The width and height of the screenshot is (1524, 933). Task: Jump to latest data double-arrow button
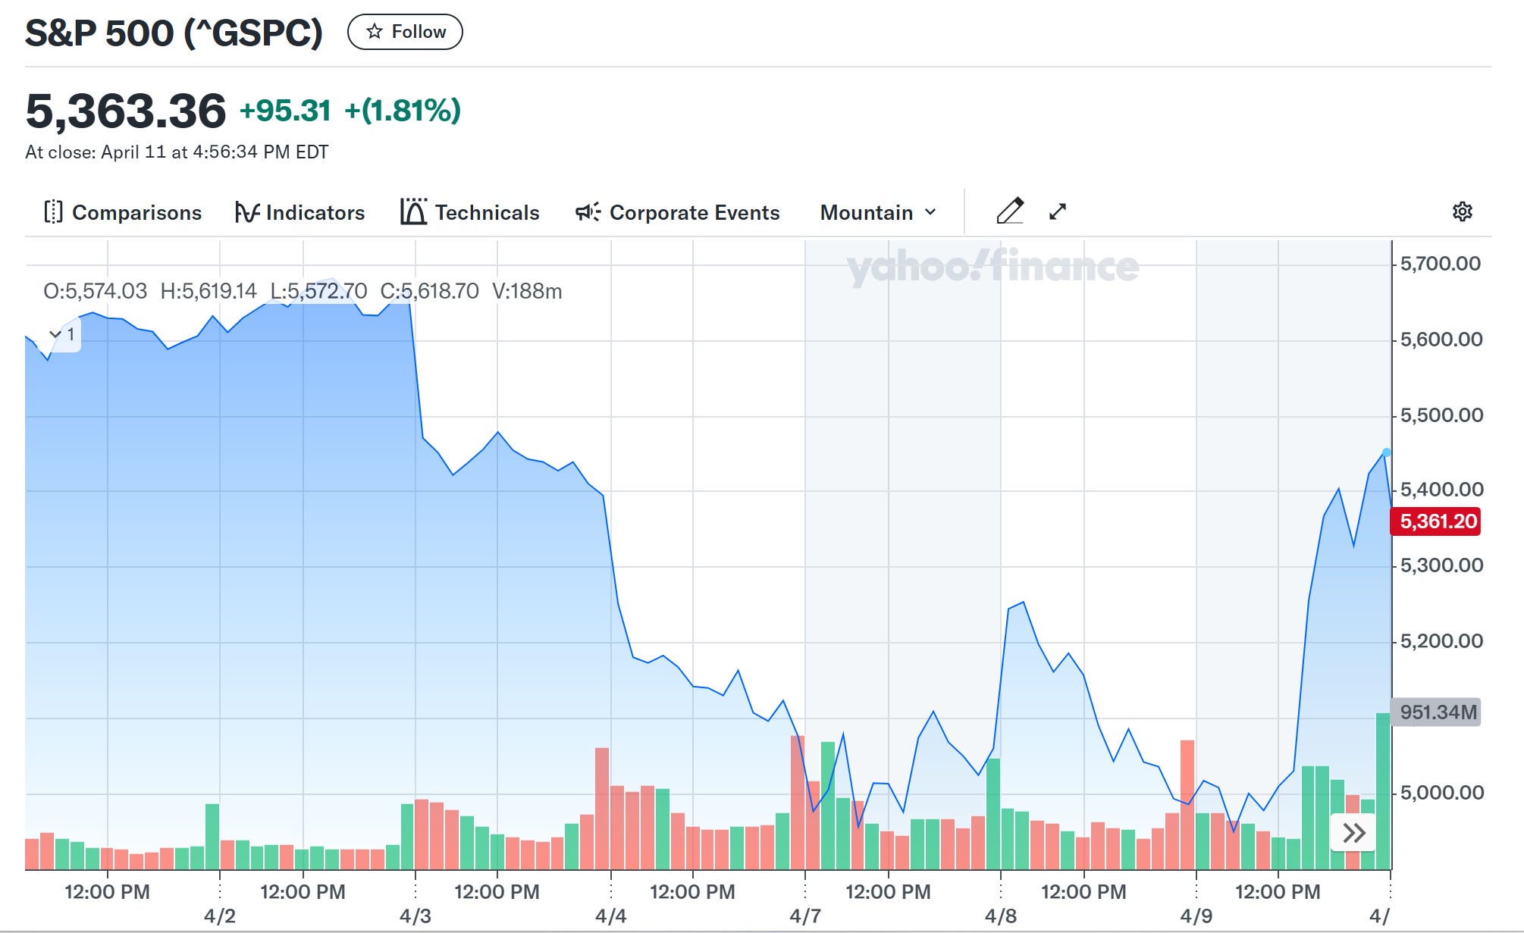1353,833
